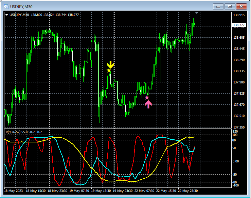Select the yellow star signal marker

(x=109, y=70)
